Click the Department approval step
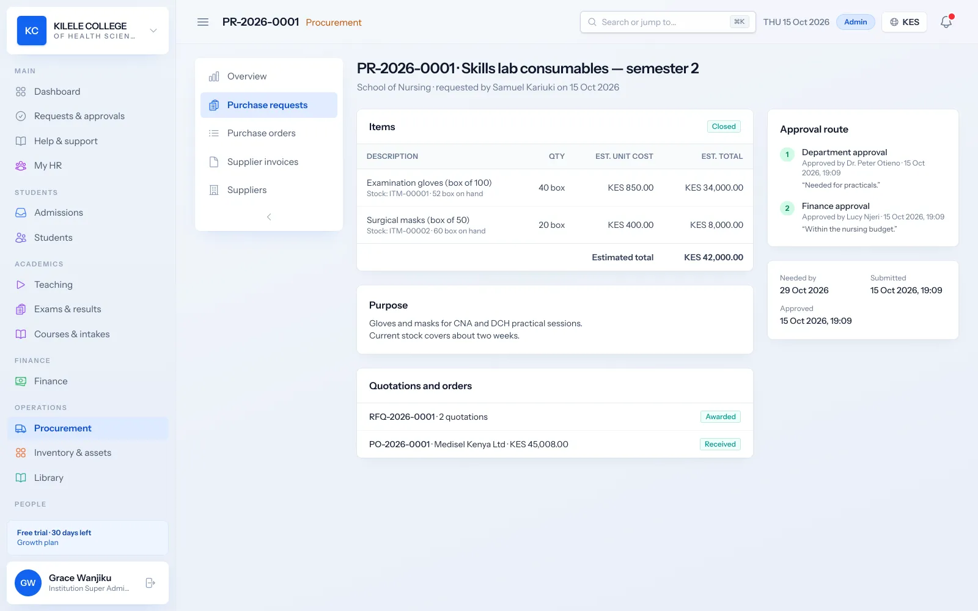Viewport: 978px width, 611px height. pyautogui.click(x=863, y=168)
